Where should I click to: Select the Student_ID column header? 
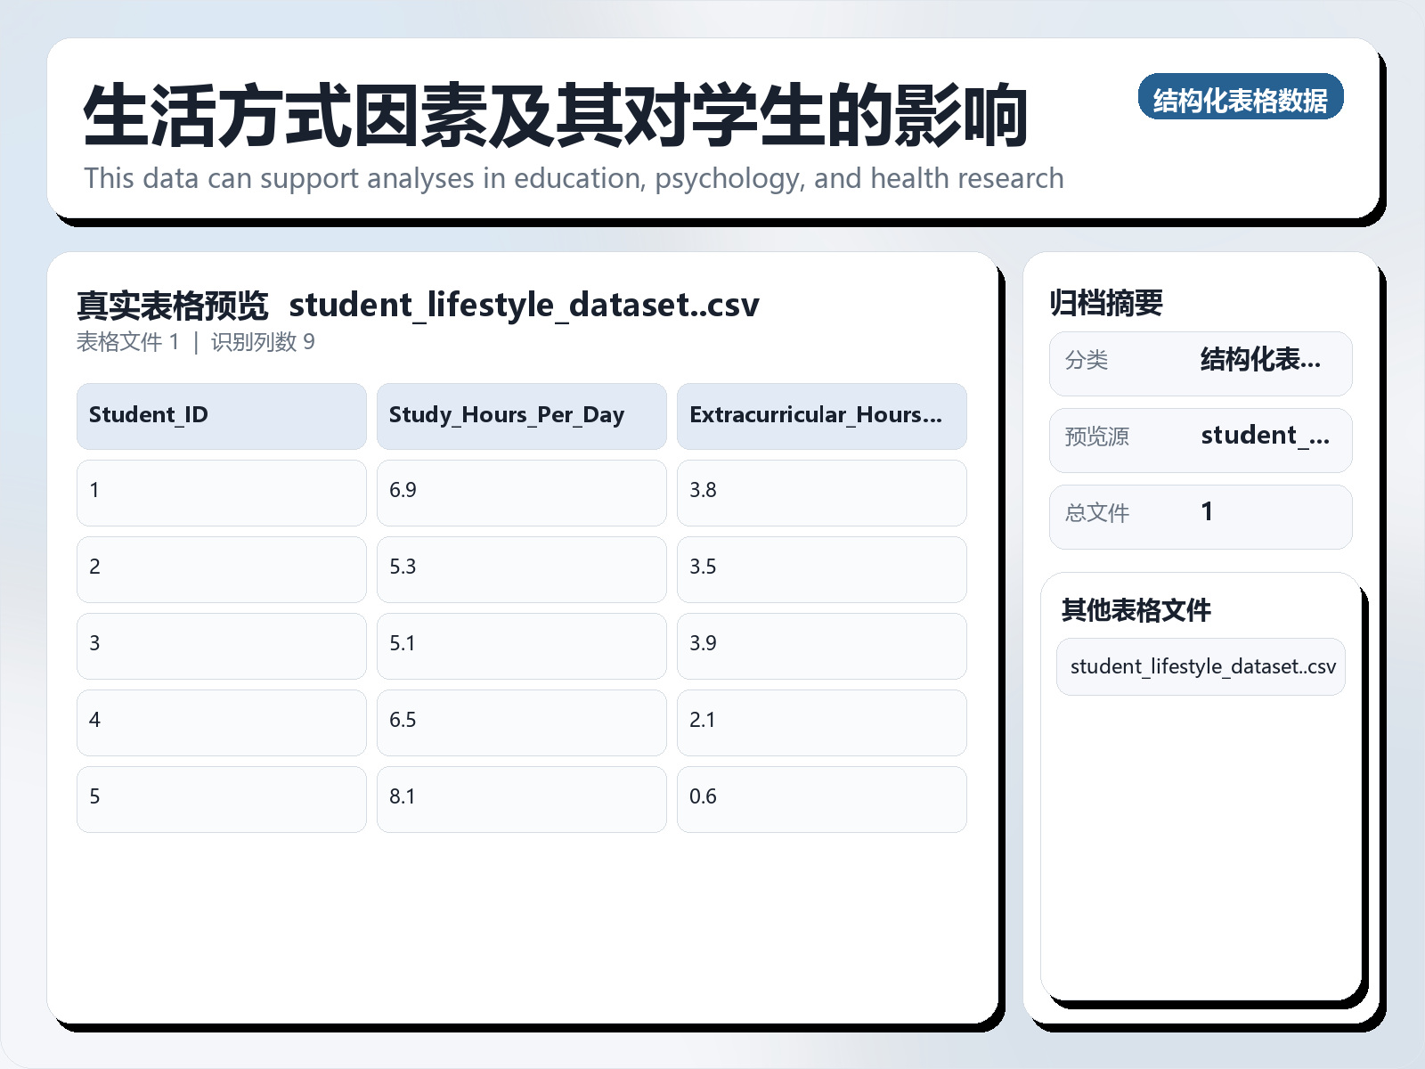[148, 415]
